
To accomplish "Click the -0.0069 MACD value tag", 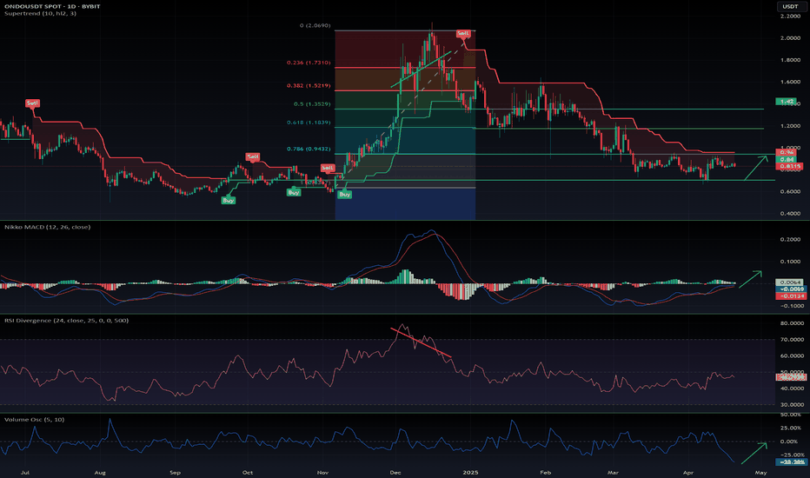I will tap(790, 289).
